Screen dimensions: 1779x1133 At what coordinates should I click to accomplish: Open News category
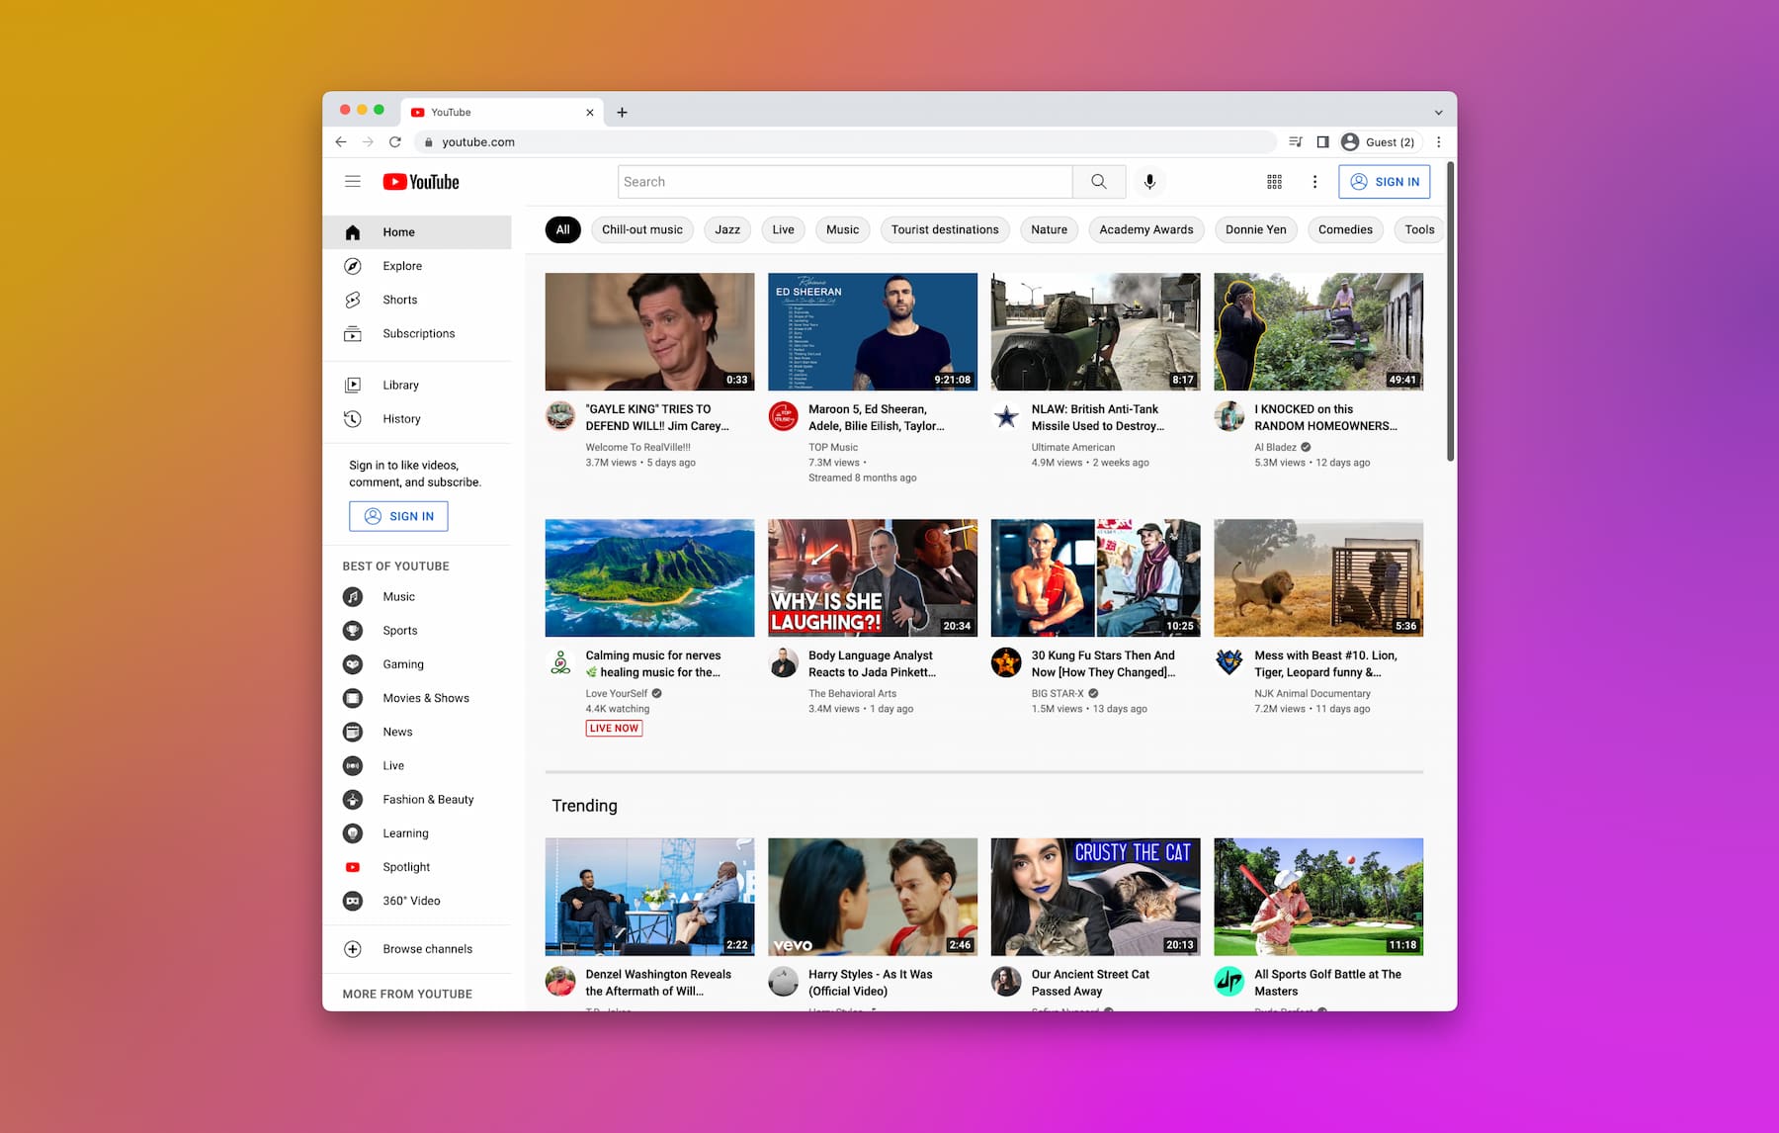click(x=417, y=732)
